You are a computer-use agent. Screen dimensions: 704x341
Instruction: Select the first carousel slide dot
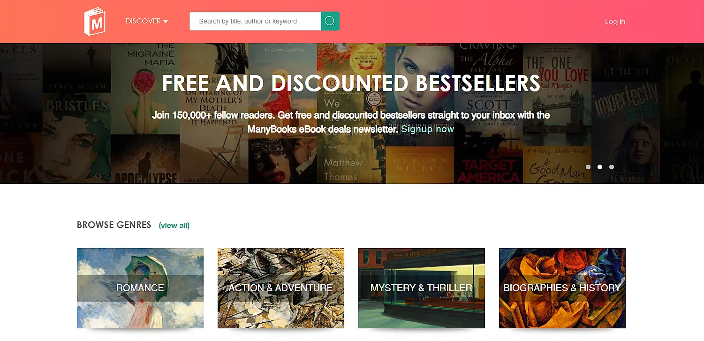click(x=588, y=167)
